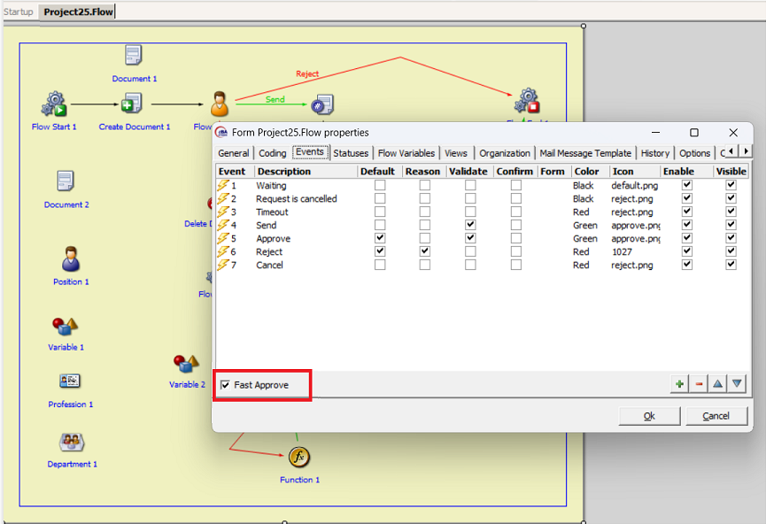Viewport: 766px width, 524px height.
Task: Move event down with the down arrow
Action: tap(737, 383)
